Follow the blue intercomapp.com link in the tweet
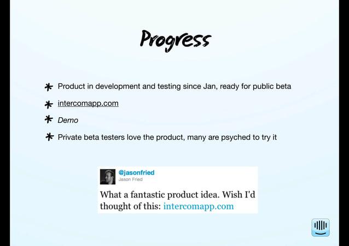This screenshot has width=349, height=246. (x=199, y=206)
